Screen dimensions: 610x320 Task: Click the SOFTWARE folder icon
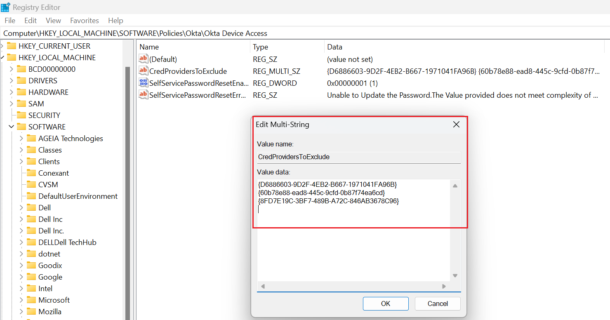click(x=21, y=127)
